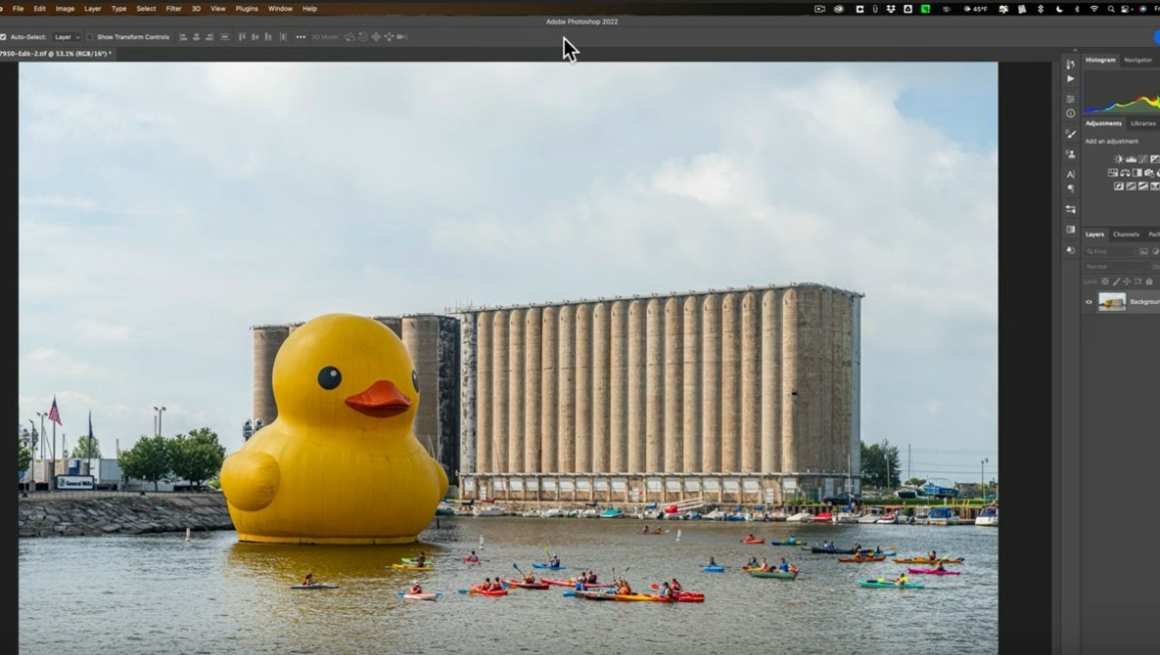Open the Brush Settings panel icon
Viewport: 1160px width, 655px height.
(x=1070, y=134)
